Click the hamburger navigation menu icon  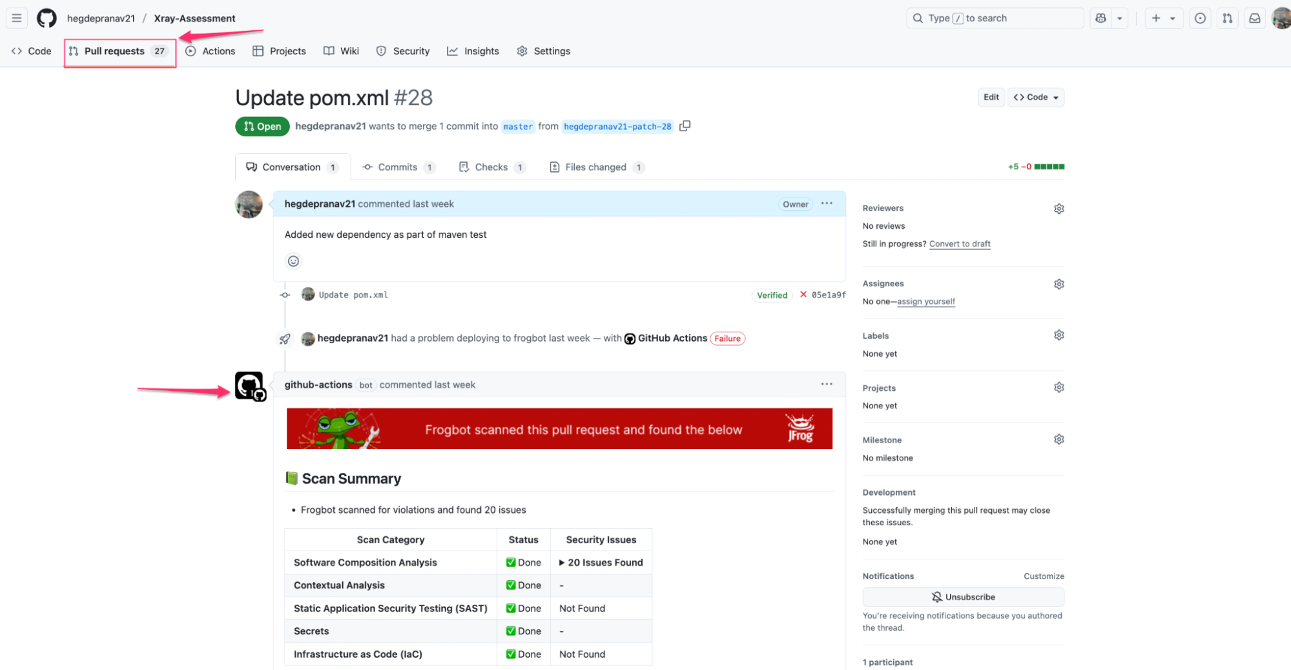(17, 18)
